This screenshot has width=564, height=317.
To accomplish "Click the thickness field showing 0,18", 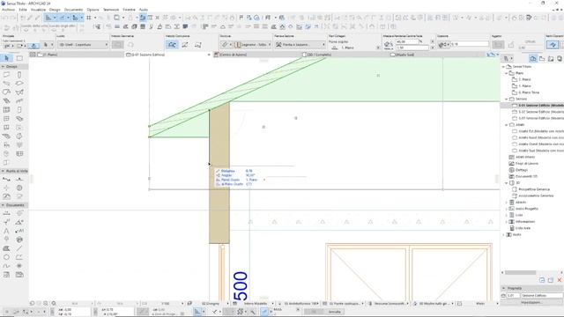I will 469,45.
